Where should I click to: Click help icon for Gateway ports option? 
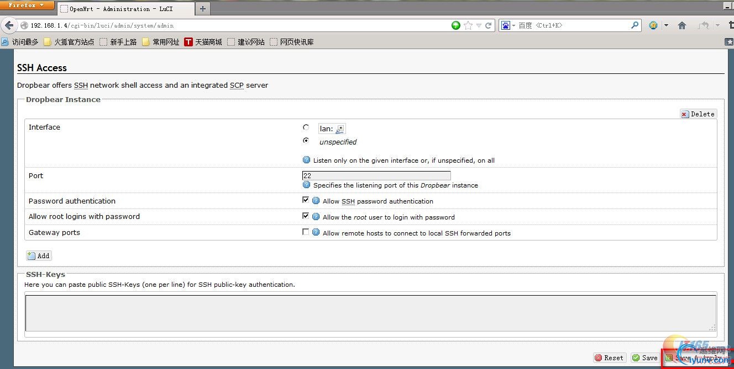coord(316,233)
